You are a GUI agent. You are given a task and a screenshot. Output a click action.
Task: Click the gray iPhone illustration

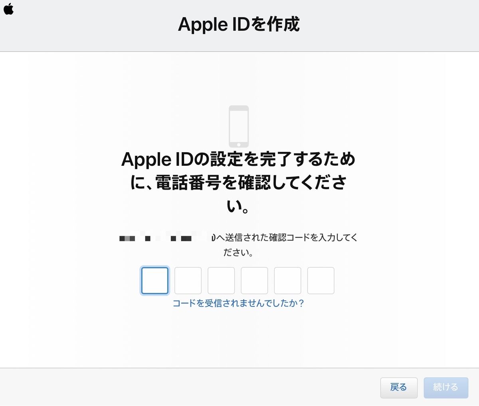[239, 126]
